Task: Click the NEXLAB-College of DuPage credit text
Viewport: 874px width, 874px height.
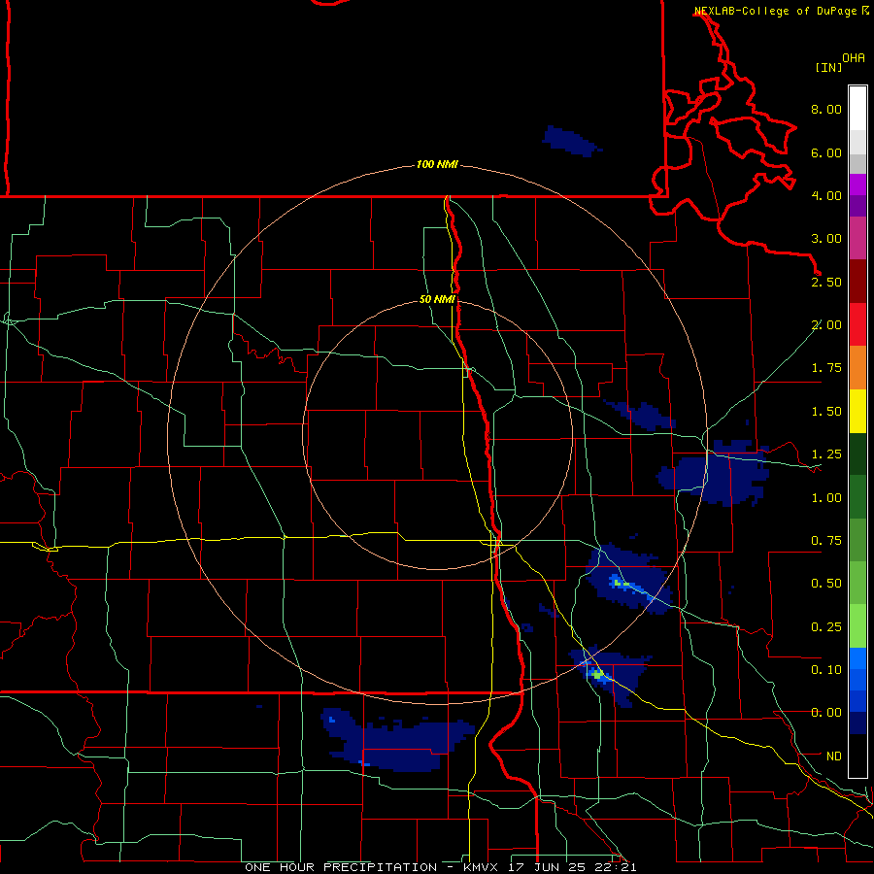Action: point(775,11)
